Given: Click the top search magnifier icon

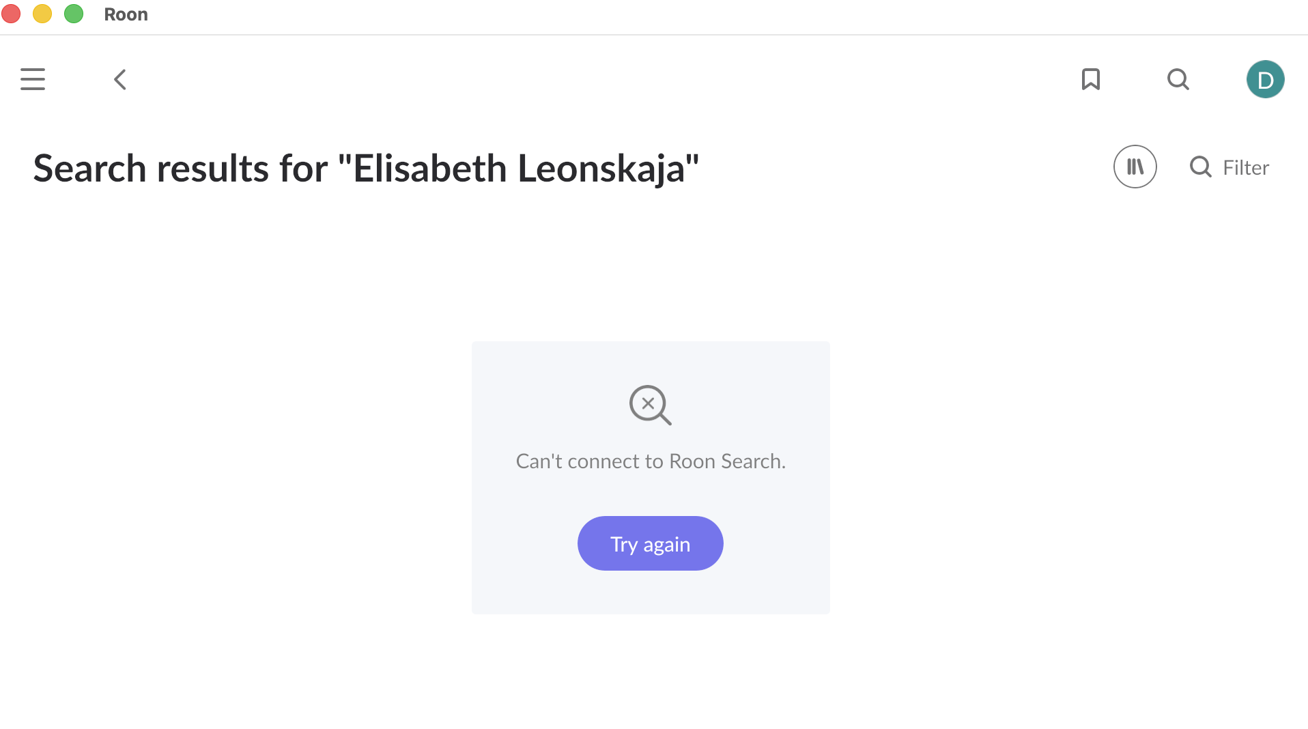Looking at the screenshot, I should click(1178, 79).
